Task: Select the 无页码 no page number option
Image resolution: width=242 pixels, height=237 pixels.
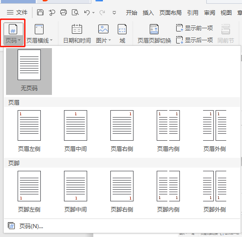Action: (x=29, y=71)
